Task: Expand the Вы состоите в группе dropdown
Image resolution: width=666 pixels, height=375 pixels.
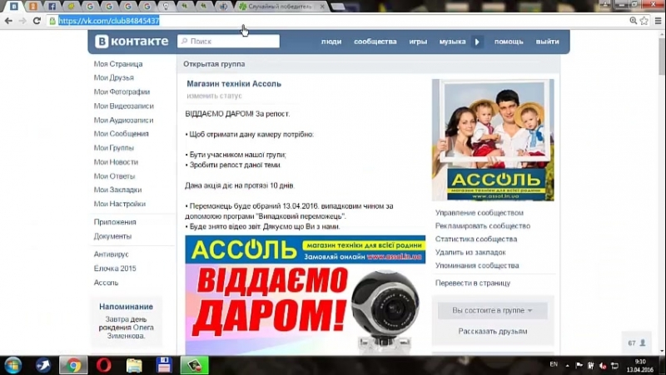Action: click(x=493, y=310)
